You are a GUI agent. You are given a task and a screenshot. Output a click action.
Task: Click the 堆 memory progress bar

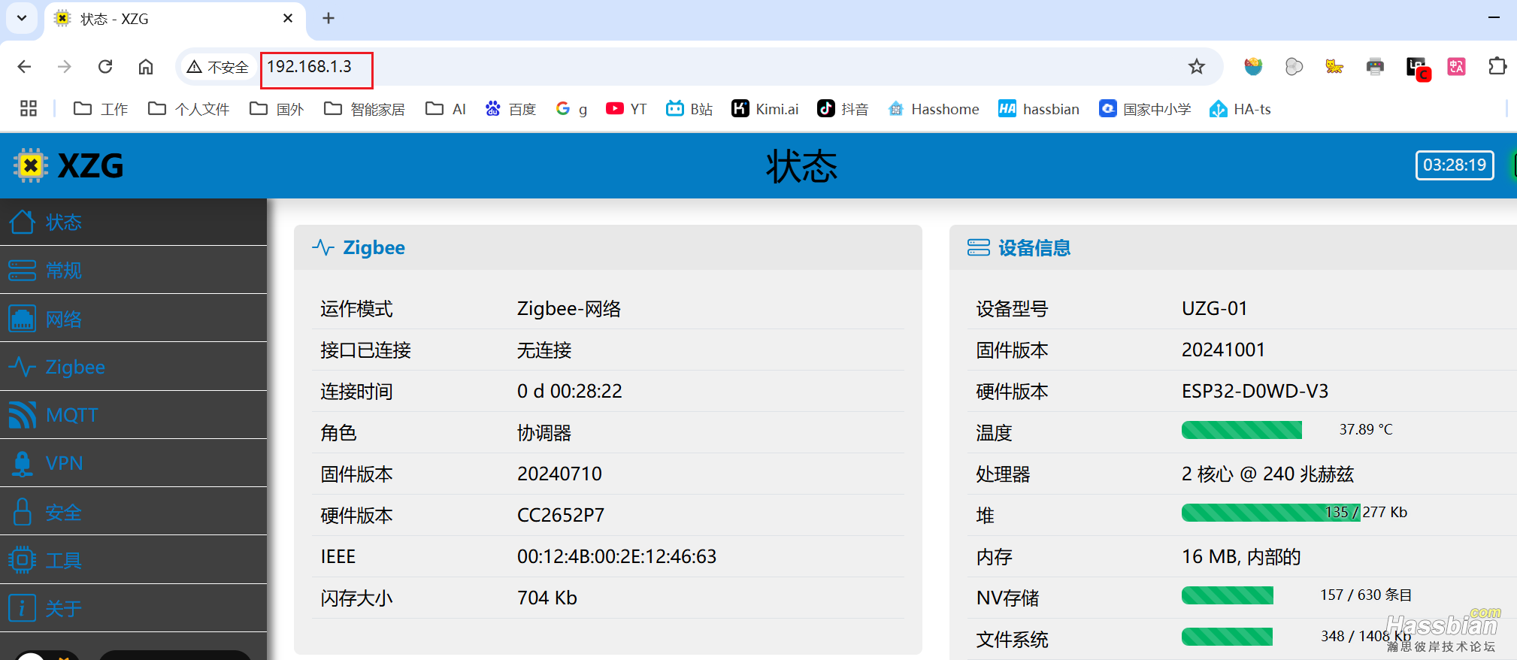tap(1270, 513)
